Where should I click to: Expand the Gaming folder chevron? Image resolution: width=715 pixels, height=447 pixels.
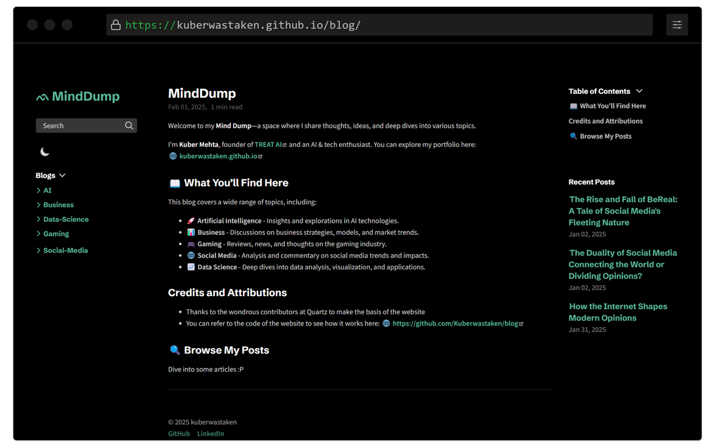(39, 234)
